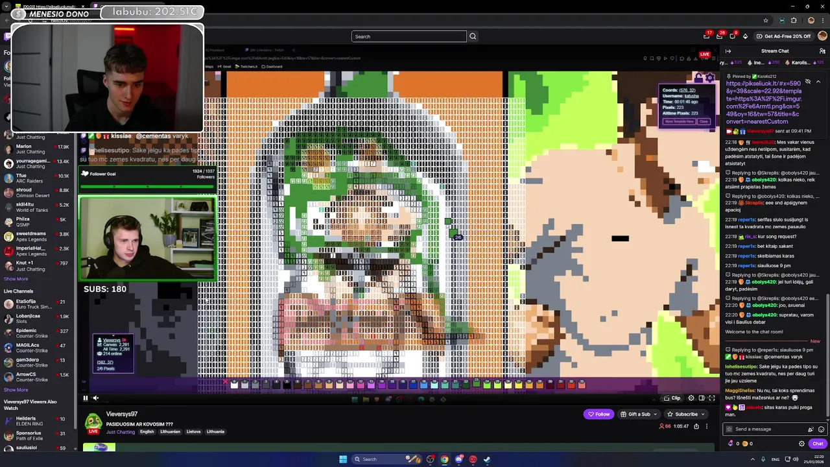Image resolution: width=830 pixels, height=467 pixels.
Task: Select the English stream tag
Action: 147,432
